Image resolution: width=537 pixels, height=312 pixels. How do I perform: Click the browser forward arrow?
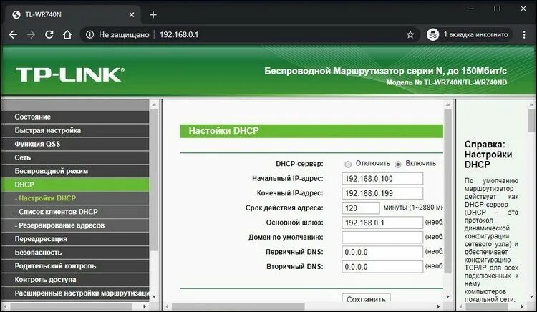pyautogui.click(x=32, y=34)
